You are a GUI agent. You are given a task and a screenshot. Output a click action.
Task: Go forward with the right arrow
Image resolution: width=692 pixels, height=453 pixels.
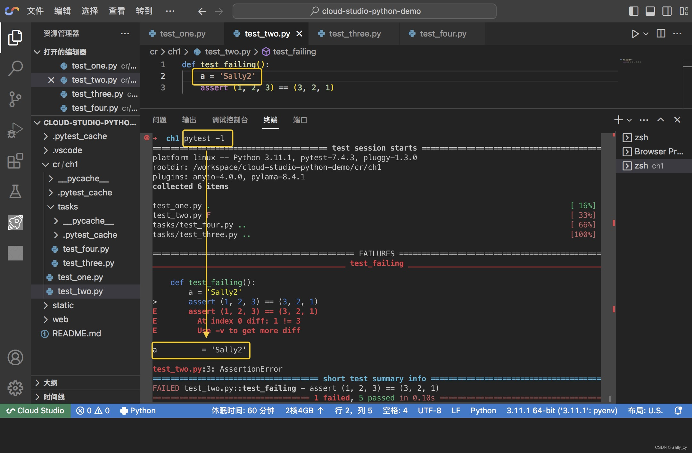(219, 11)
